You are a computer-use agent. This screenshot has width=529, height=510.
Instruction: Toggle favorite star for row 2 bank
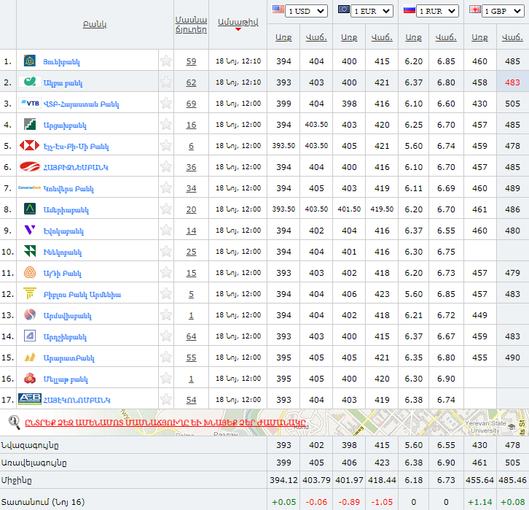click(166, 82)
